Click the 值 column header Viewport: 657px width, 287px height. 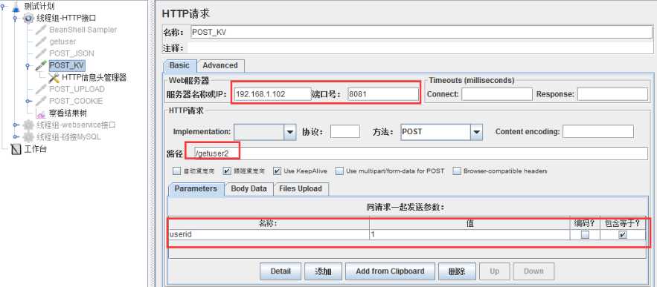coord(469,223)
